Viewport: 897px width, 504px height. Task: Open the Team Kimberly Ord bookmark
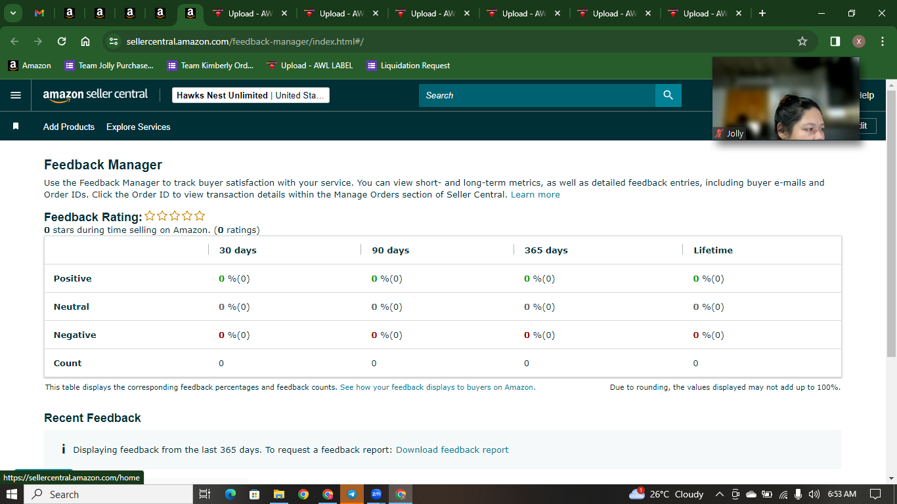click(210, 65)
